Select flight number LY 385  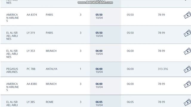pos(31,102)
